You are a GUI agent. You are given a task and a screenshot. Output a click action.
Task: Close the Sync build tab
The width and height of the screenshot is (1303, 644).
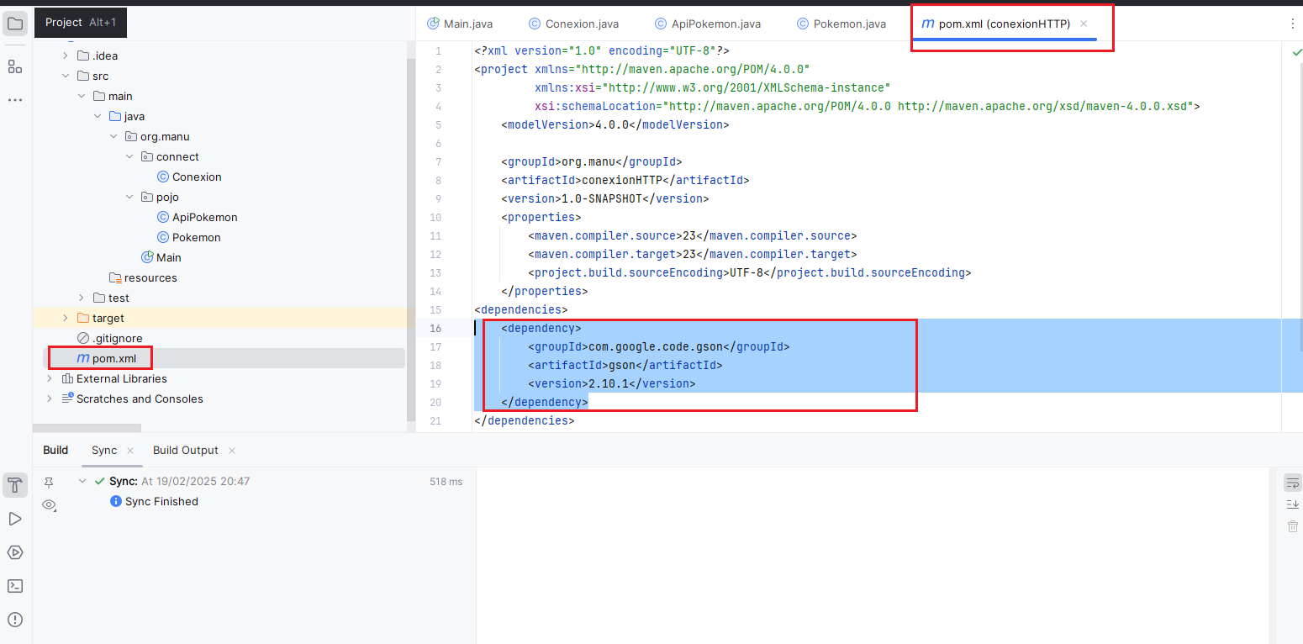(x=130, y=451)
